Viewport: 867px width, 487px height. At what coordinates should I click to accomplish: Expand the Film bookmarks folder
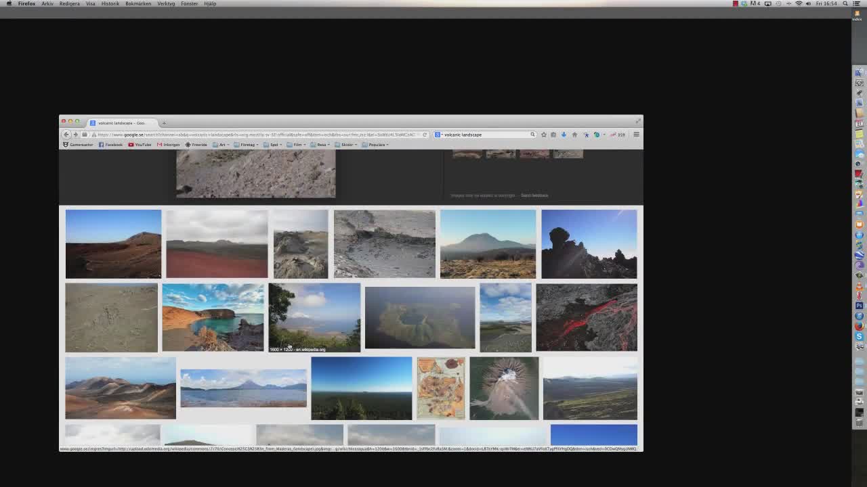point(297,145)
